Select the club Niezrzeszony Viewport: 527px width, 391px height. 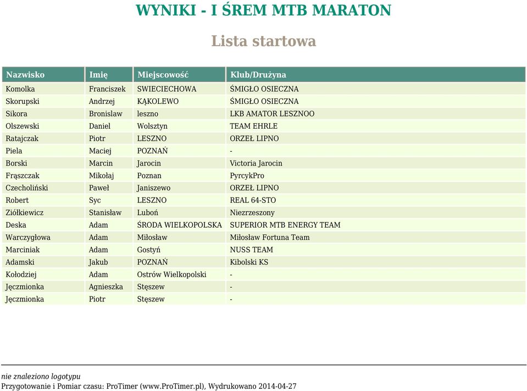pyautogui.click(x=252, y=213)
